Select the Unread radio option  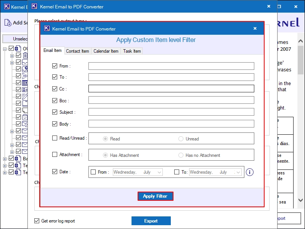pyautogui.click(x=181, y=139)
